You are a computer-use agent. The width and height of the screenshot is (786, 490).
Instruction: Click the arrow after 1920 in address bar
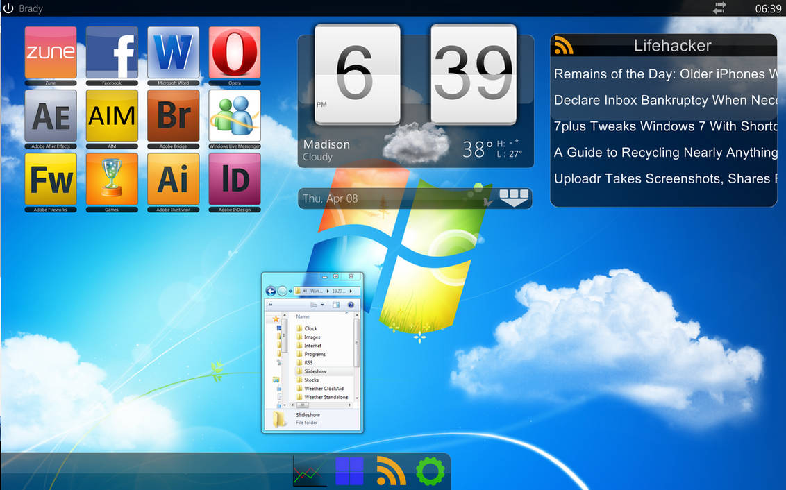[351, 291]
